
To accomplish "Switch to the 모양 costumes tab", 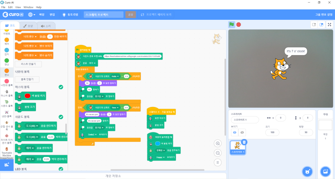I will tap(28, 26).
